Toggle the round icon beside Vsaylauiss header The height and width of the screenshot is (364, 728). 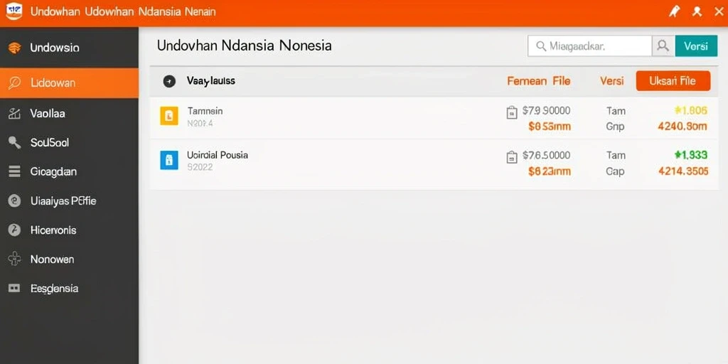pos(169,81)
